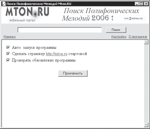
Task: Open the 'О программе' page
Action: coord(138,37)
